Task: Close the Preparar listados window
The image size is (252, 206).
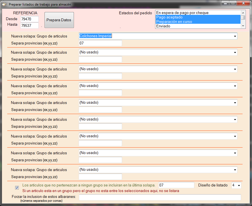Action: pyautogui.click(x=243, y=3)
